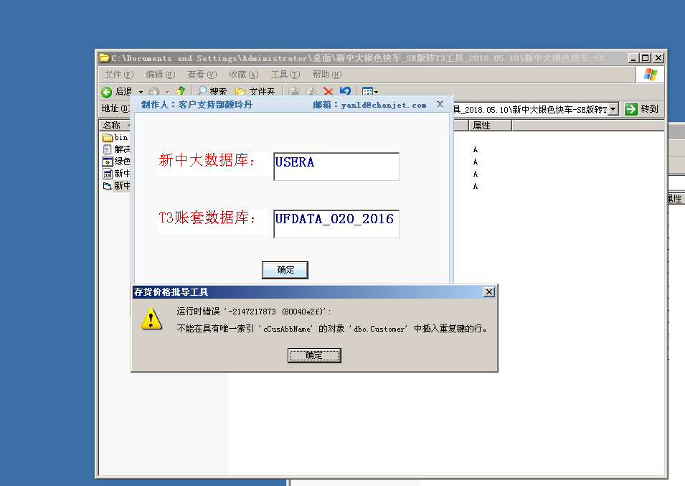The width and height of the screenshot is (685, 486).
Task: Open the 帮助(H) menu in Explorer
Action: click(327, 75)
